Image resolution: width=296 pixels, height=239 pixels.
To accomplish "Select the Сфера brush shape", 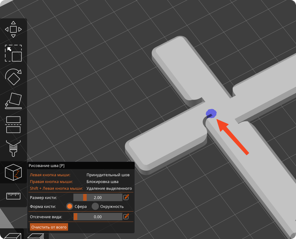I will click(x=70, y=206).
